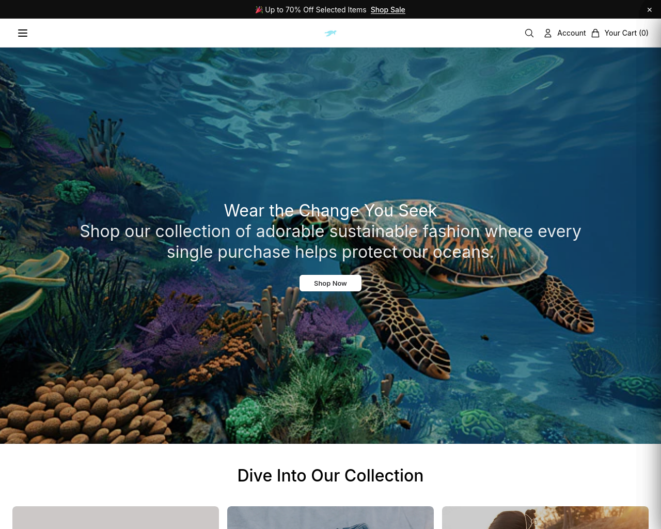Open the middle collection card thumbnail

click(x=330, y=518)
